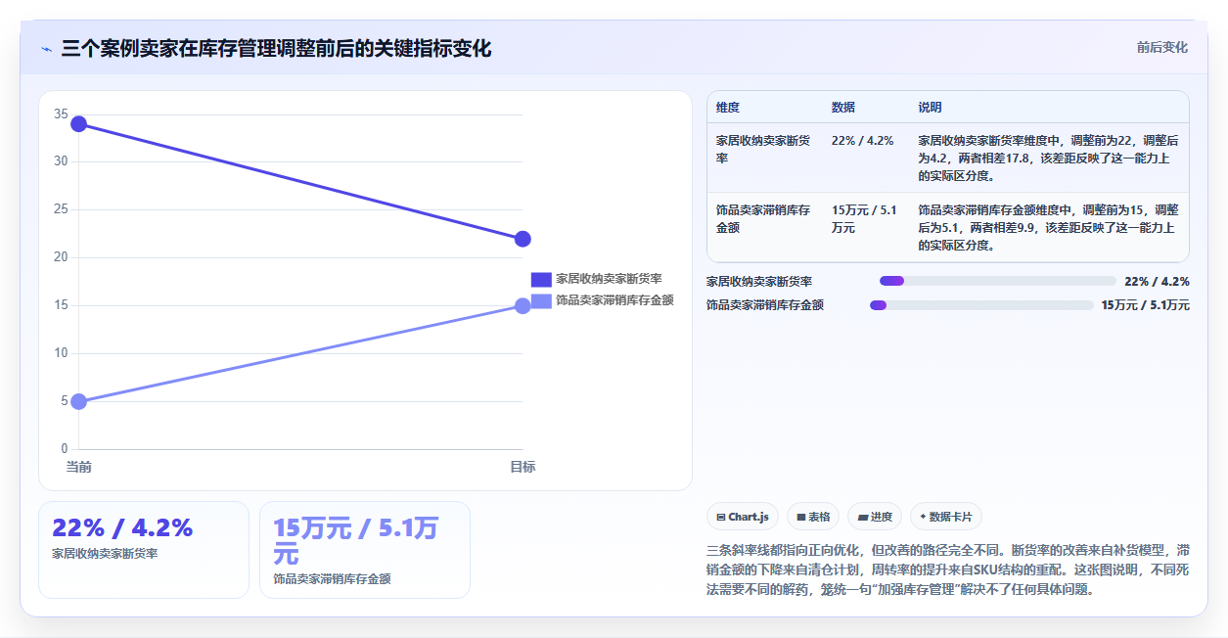
Task: Click the 饰品卖家滞销库存金额 legend label
Action: (x=614, y=300)
